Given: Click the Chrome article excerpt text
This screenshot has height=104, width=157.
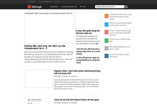Looking at the screenshot, I should tap(88, 40).
